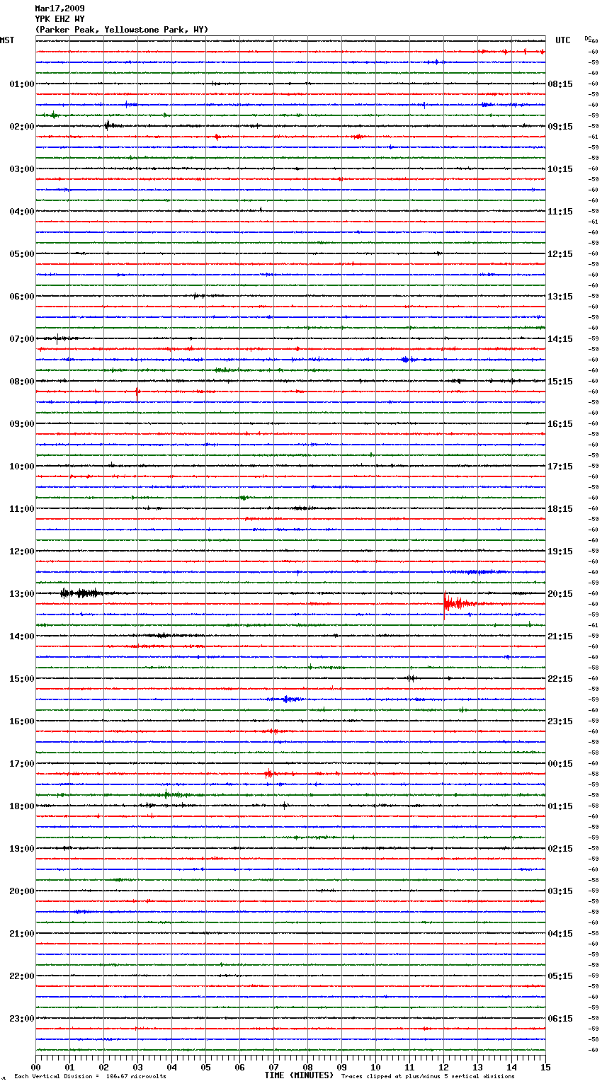This screenshot has width=602, height=1086.
Task: Click the 12:15 UTC time label
Action: click(x=560, y=254)
